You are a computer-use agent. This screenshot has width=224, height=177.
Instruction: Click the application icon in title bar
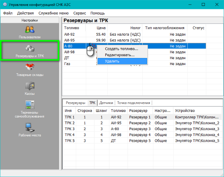pos(4,5)
